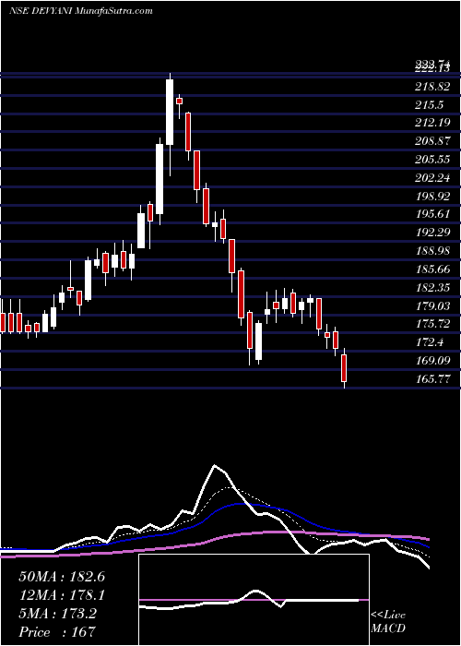Click the 165.77 price level label

432,378
